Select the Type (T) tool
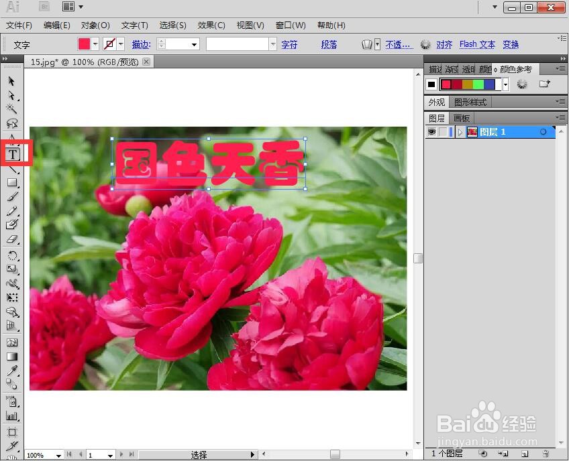569x461 pixels. click(13, 154)
